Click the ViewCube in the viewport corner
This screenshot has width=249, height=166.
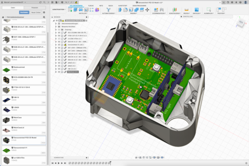click(x=241, y=23)
